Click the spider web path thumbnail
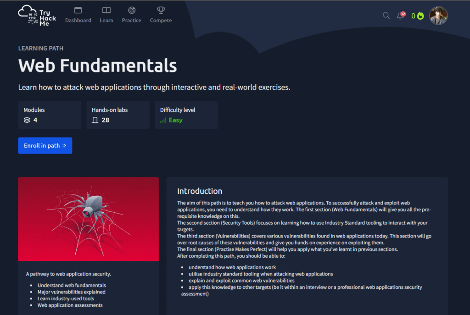 pyautogui.click(x=88, y=219)
